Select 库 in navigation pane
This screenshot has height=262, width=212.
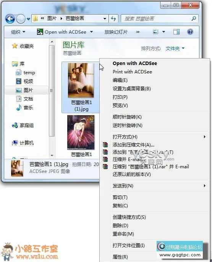(x=18, y=63)
